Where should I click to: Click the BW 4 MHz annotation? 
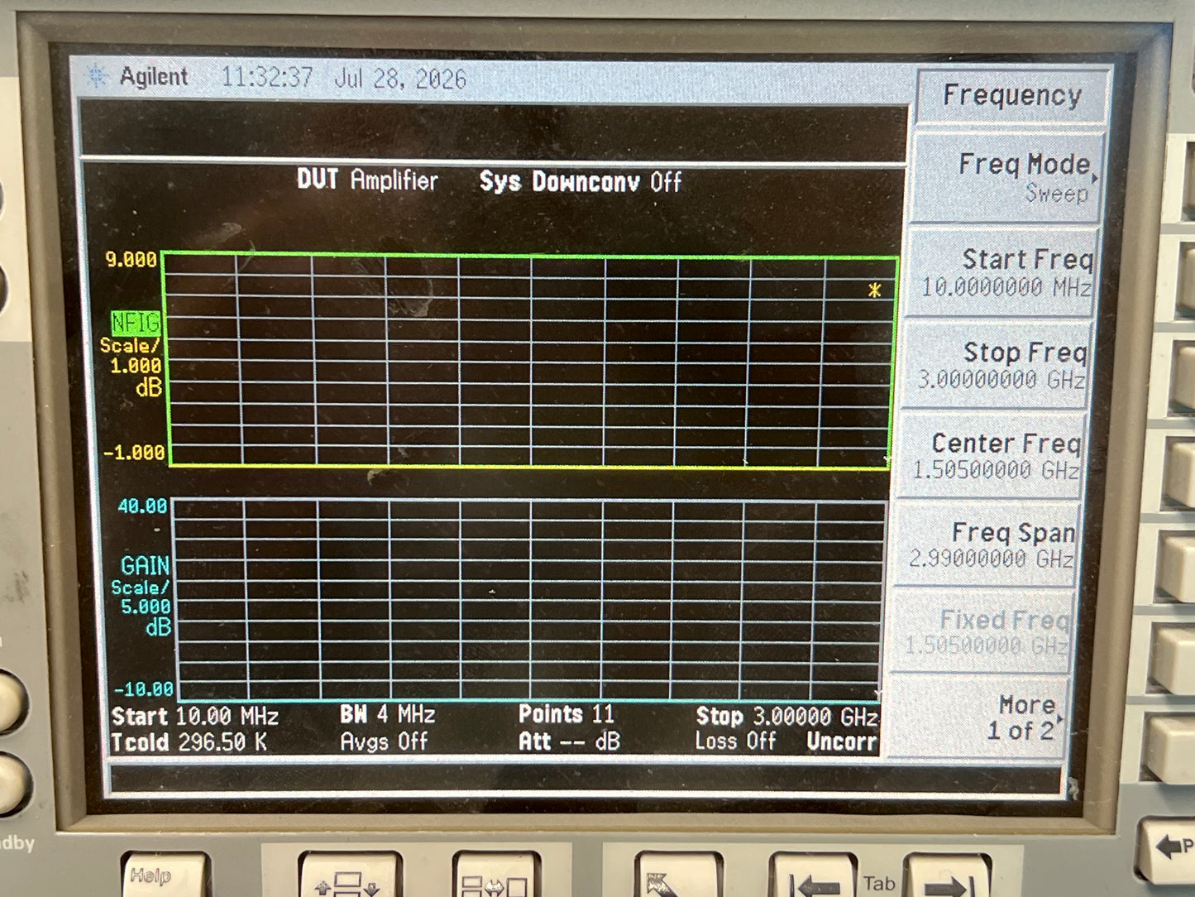388,714
